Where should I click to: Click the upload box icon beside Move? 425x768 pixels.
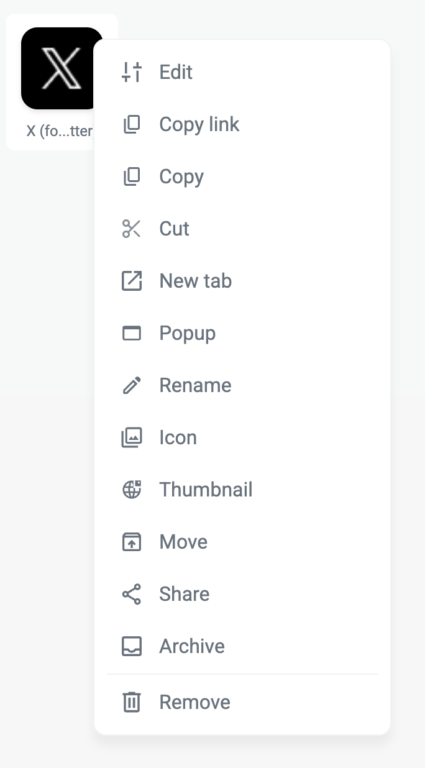click(132, 542)
